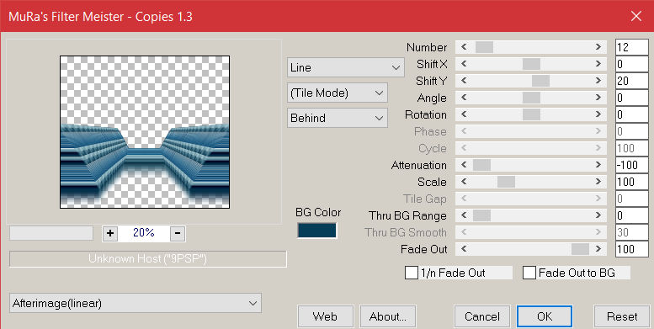Viewport: 654px width, 329px height.
Task: Open the Behind dropdown
Action: coord(337,118)
